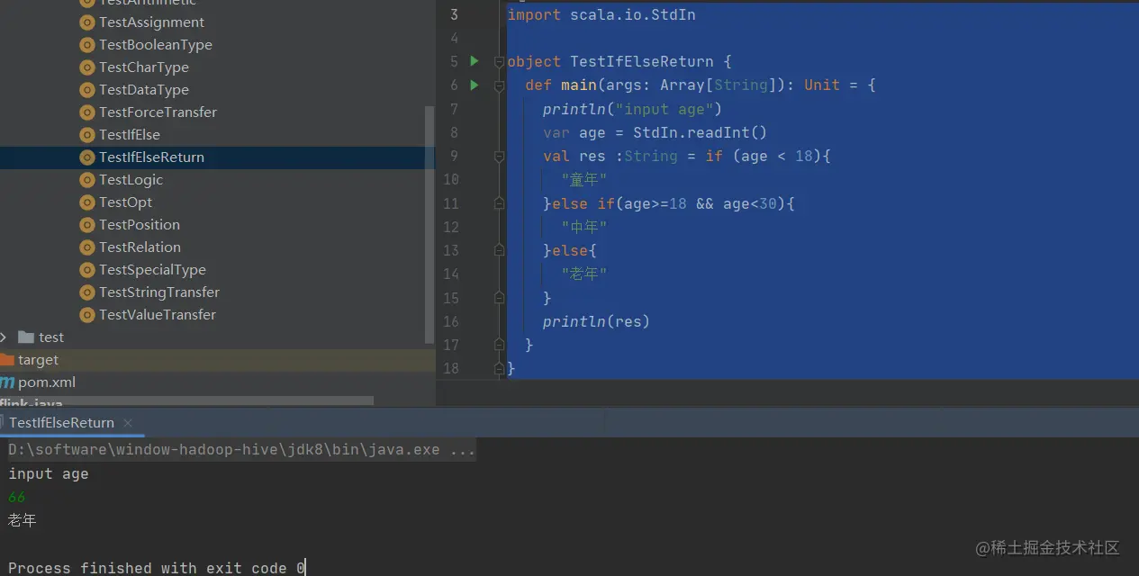Viewport: 1139px width, 576px height.
Task: Click the TestForceTransfer object icon
Action: click(87, 112)
